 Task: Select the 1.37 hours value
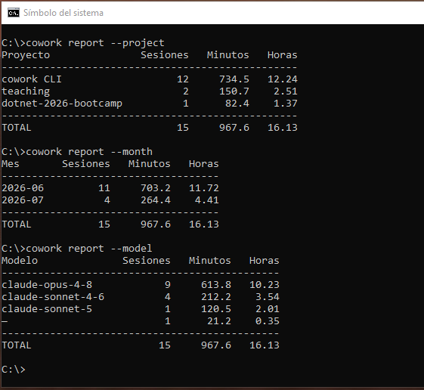[286, 104]
